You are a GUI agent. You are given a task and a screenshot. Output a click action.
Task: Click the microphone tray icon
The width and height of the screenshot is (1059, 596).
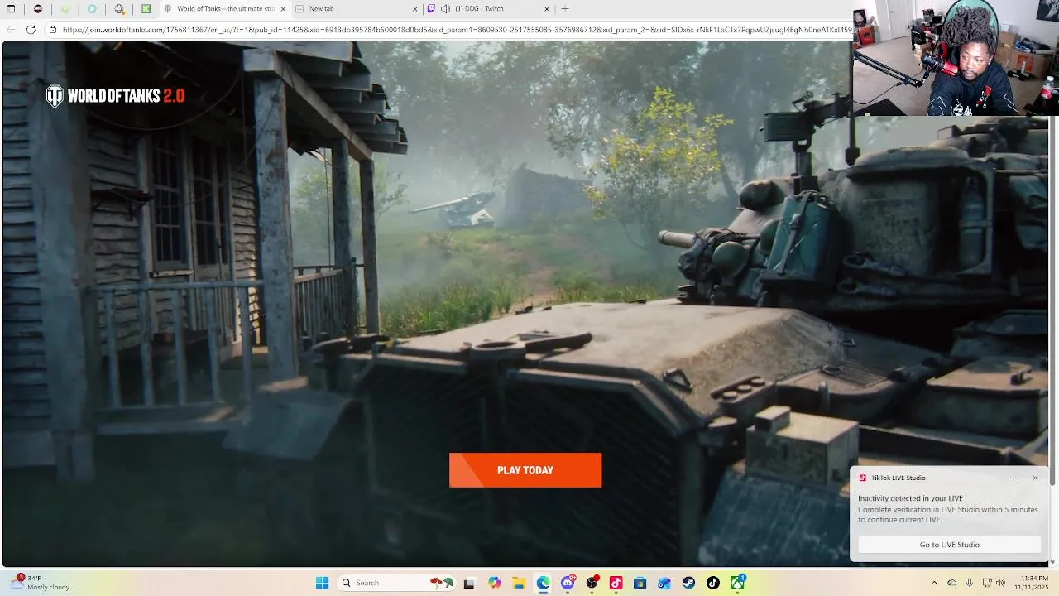click(970, 583)
